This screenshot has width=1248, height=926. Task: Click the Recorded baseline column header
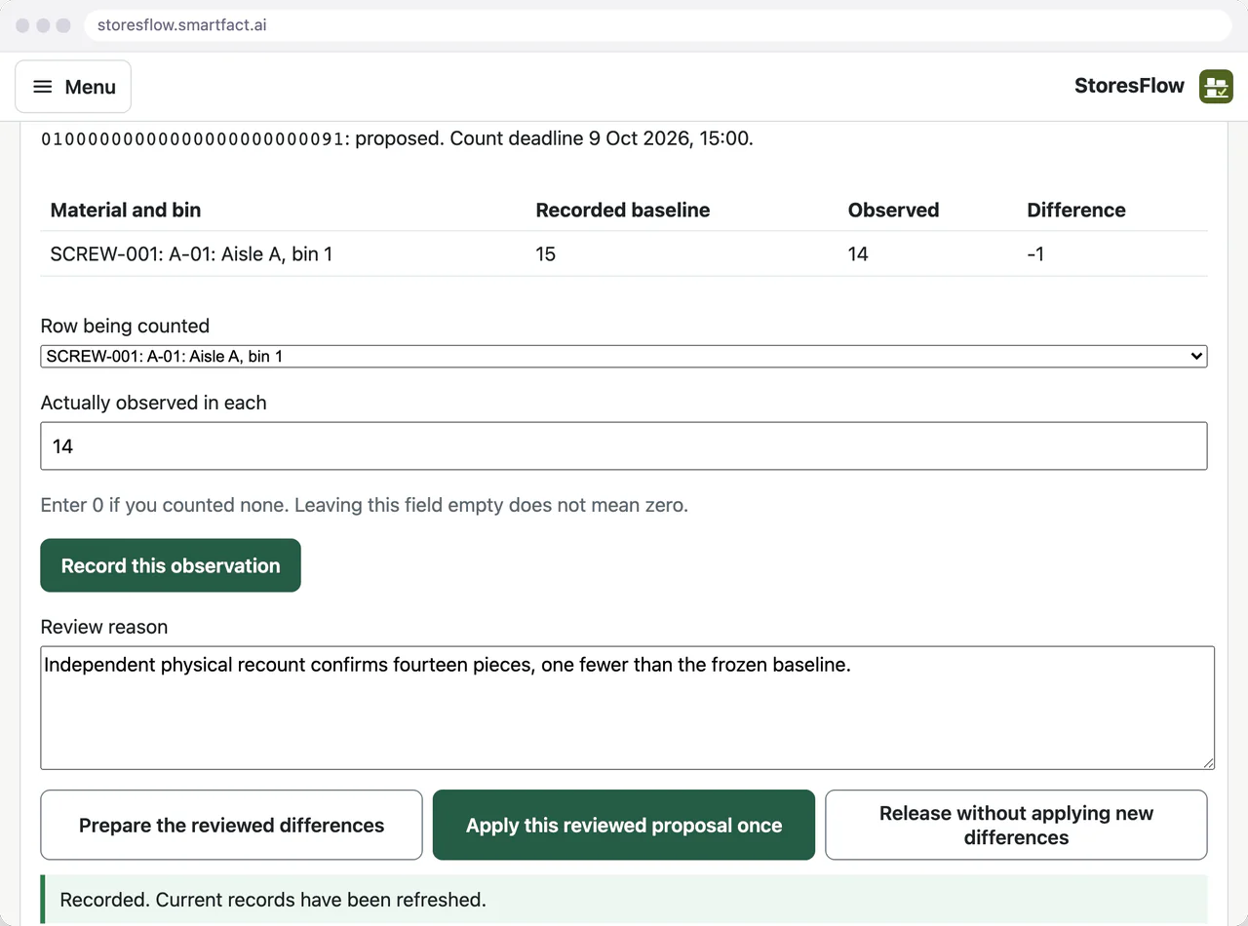[x=623, y=210]
